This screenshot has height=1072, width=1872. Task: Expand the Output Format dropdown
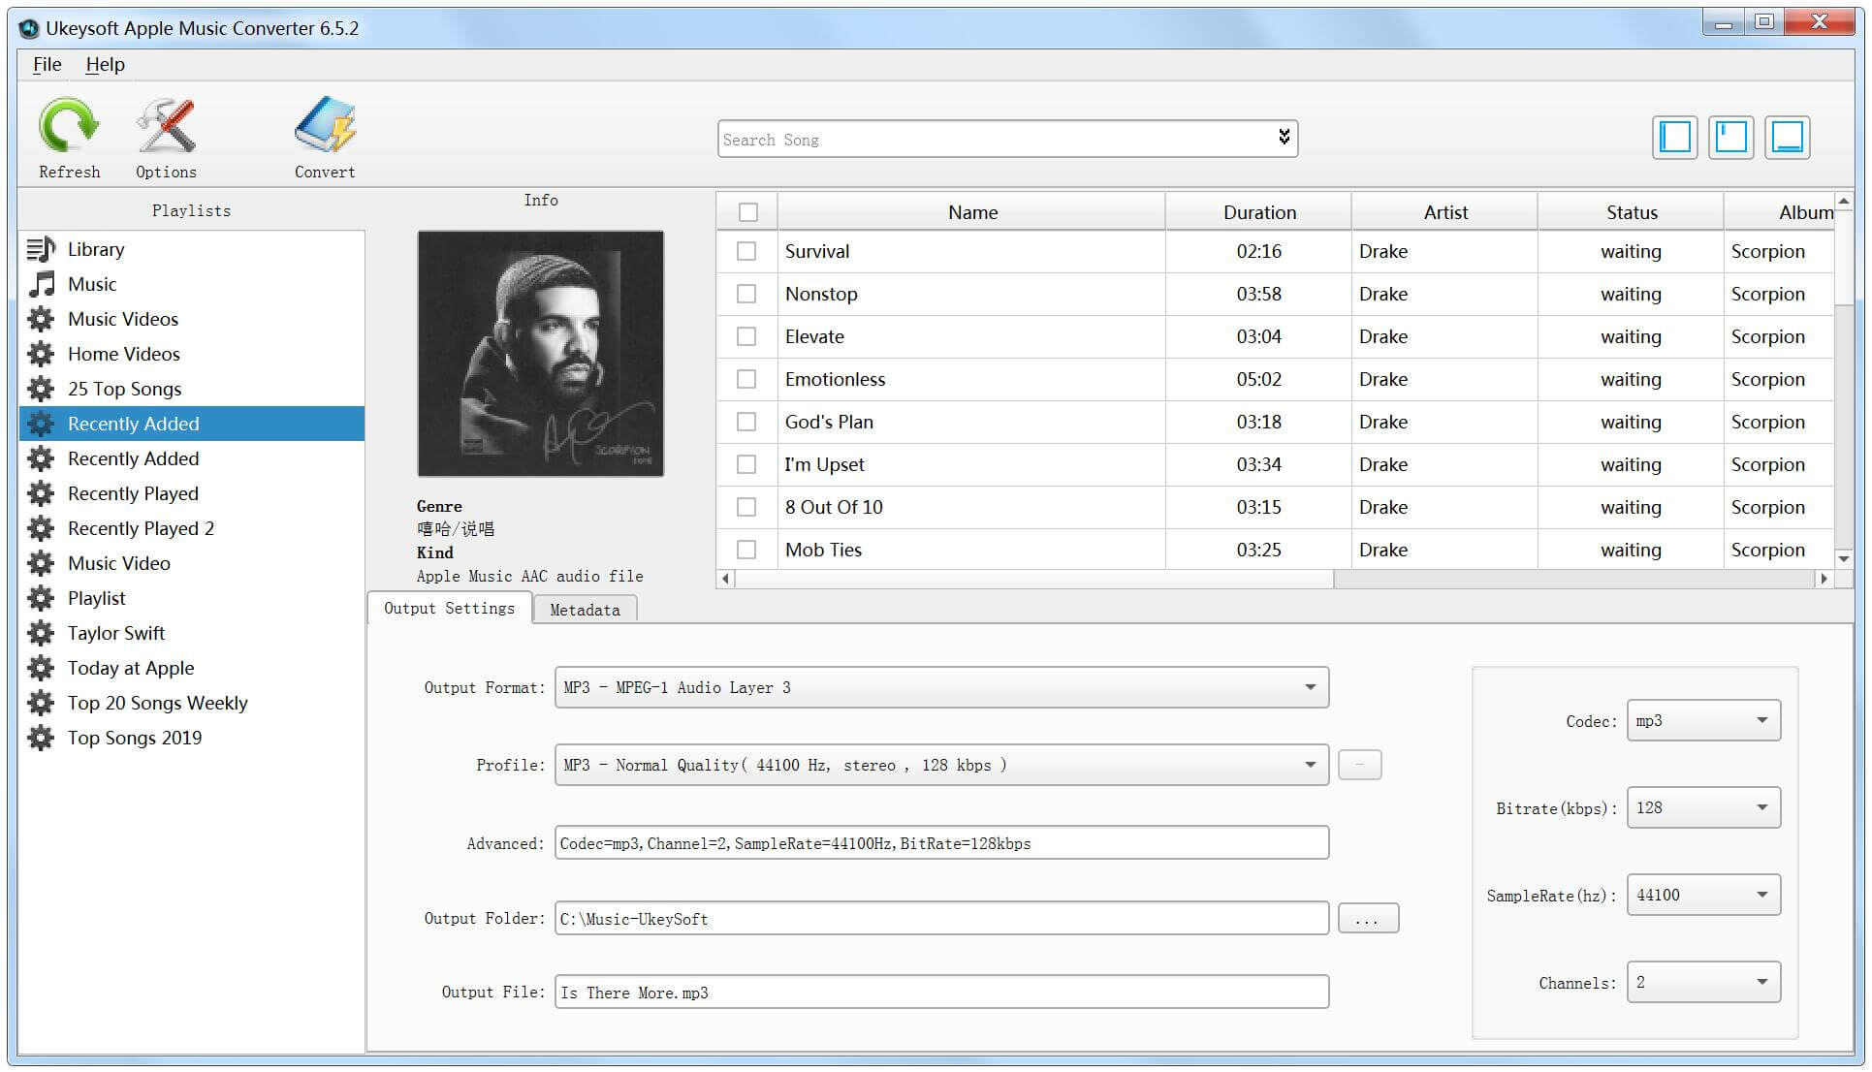(x=1312, y=686)
